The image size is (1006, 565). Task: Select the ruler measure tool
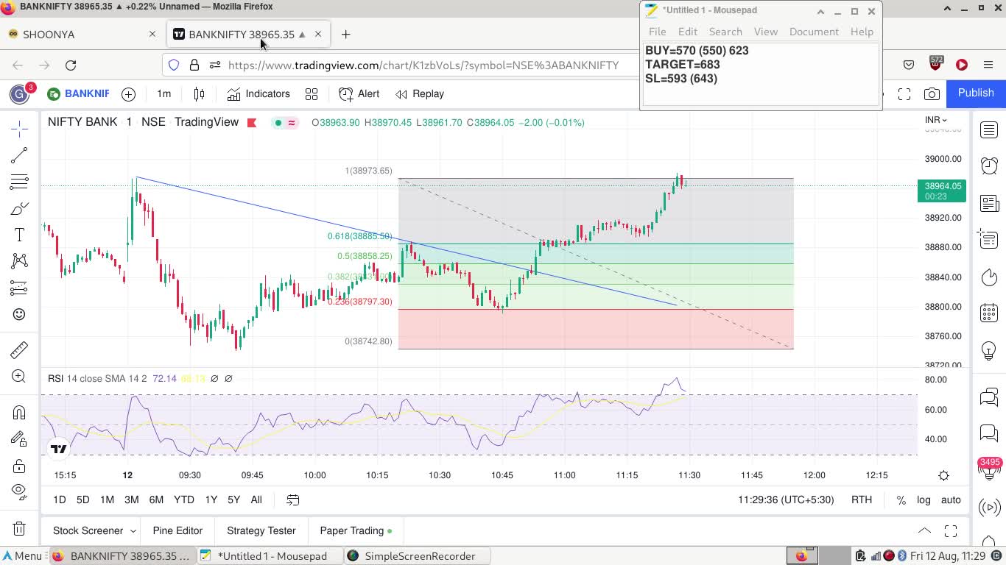19,349
